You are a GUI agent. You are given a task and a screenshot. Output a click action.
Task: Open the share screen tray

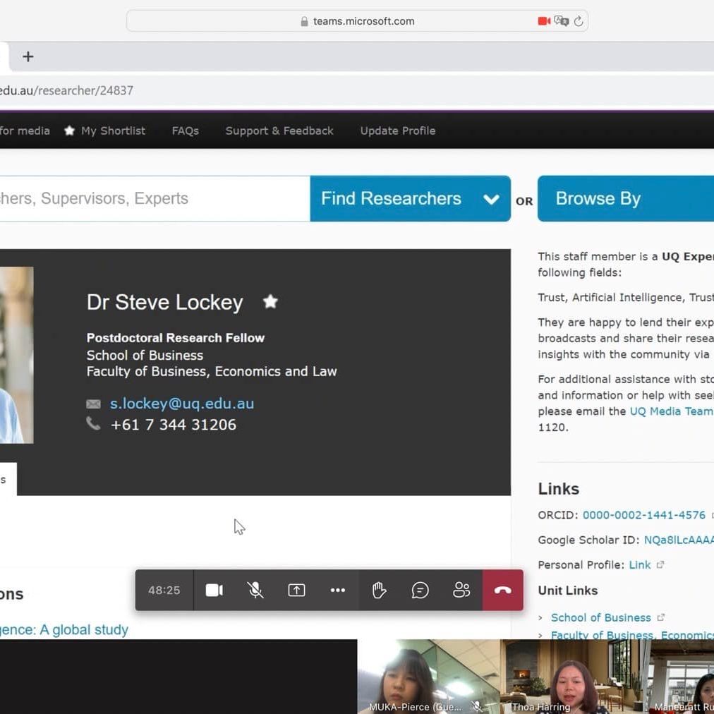pyautogui.click(x=296, y=590)
